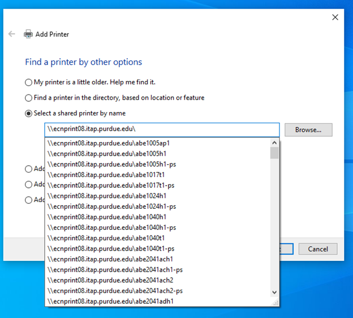Select the first partially hidden 'Add' radio button
Image resolution: width=353 pixels, height=318 pixels.
point(28,169)
